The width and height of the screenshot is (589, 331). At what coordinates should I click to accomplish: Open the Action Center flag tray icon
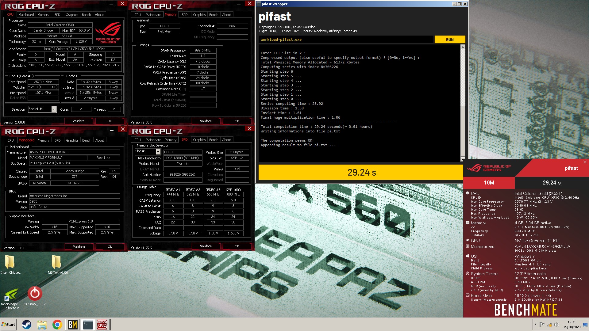point(542,325)
